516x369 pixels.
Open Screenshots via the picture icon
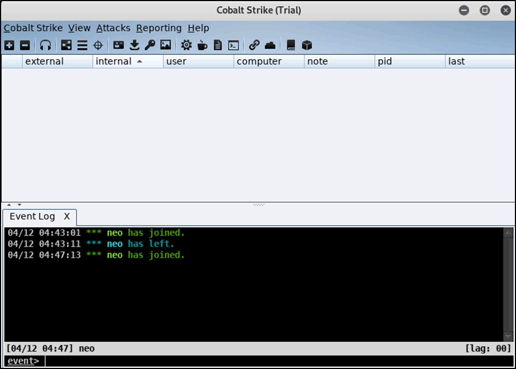pyautogui.click(x=166, y=45)
